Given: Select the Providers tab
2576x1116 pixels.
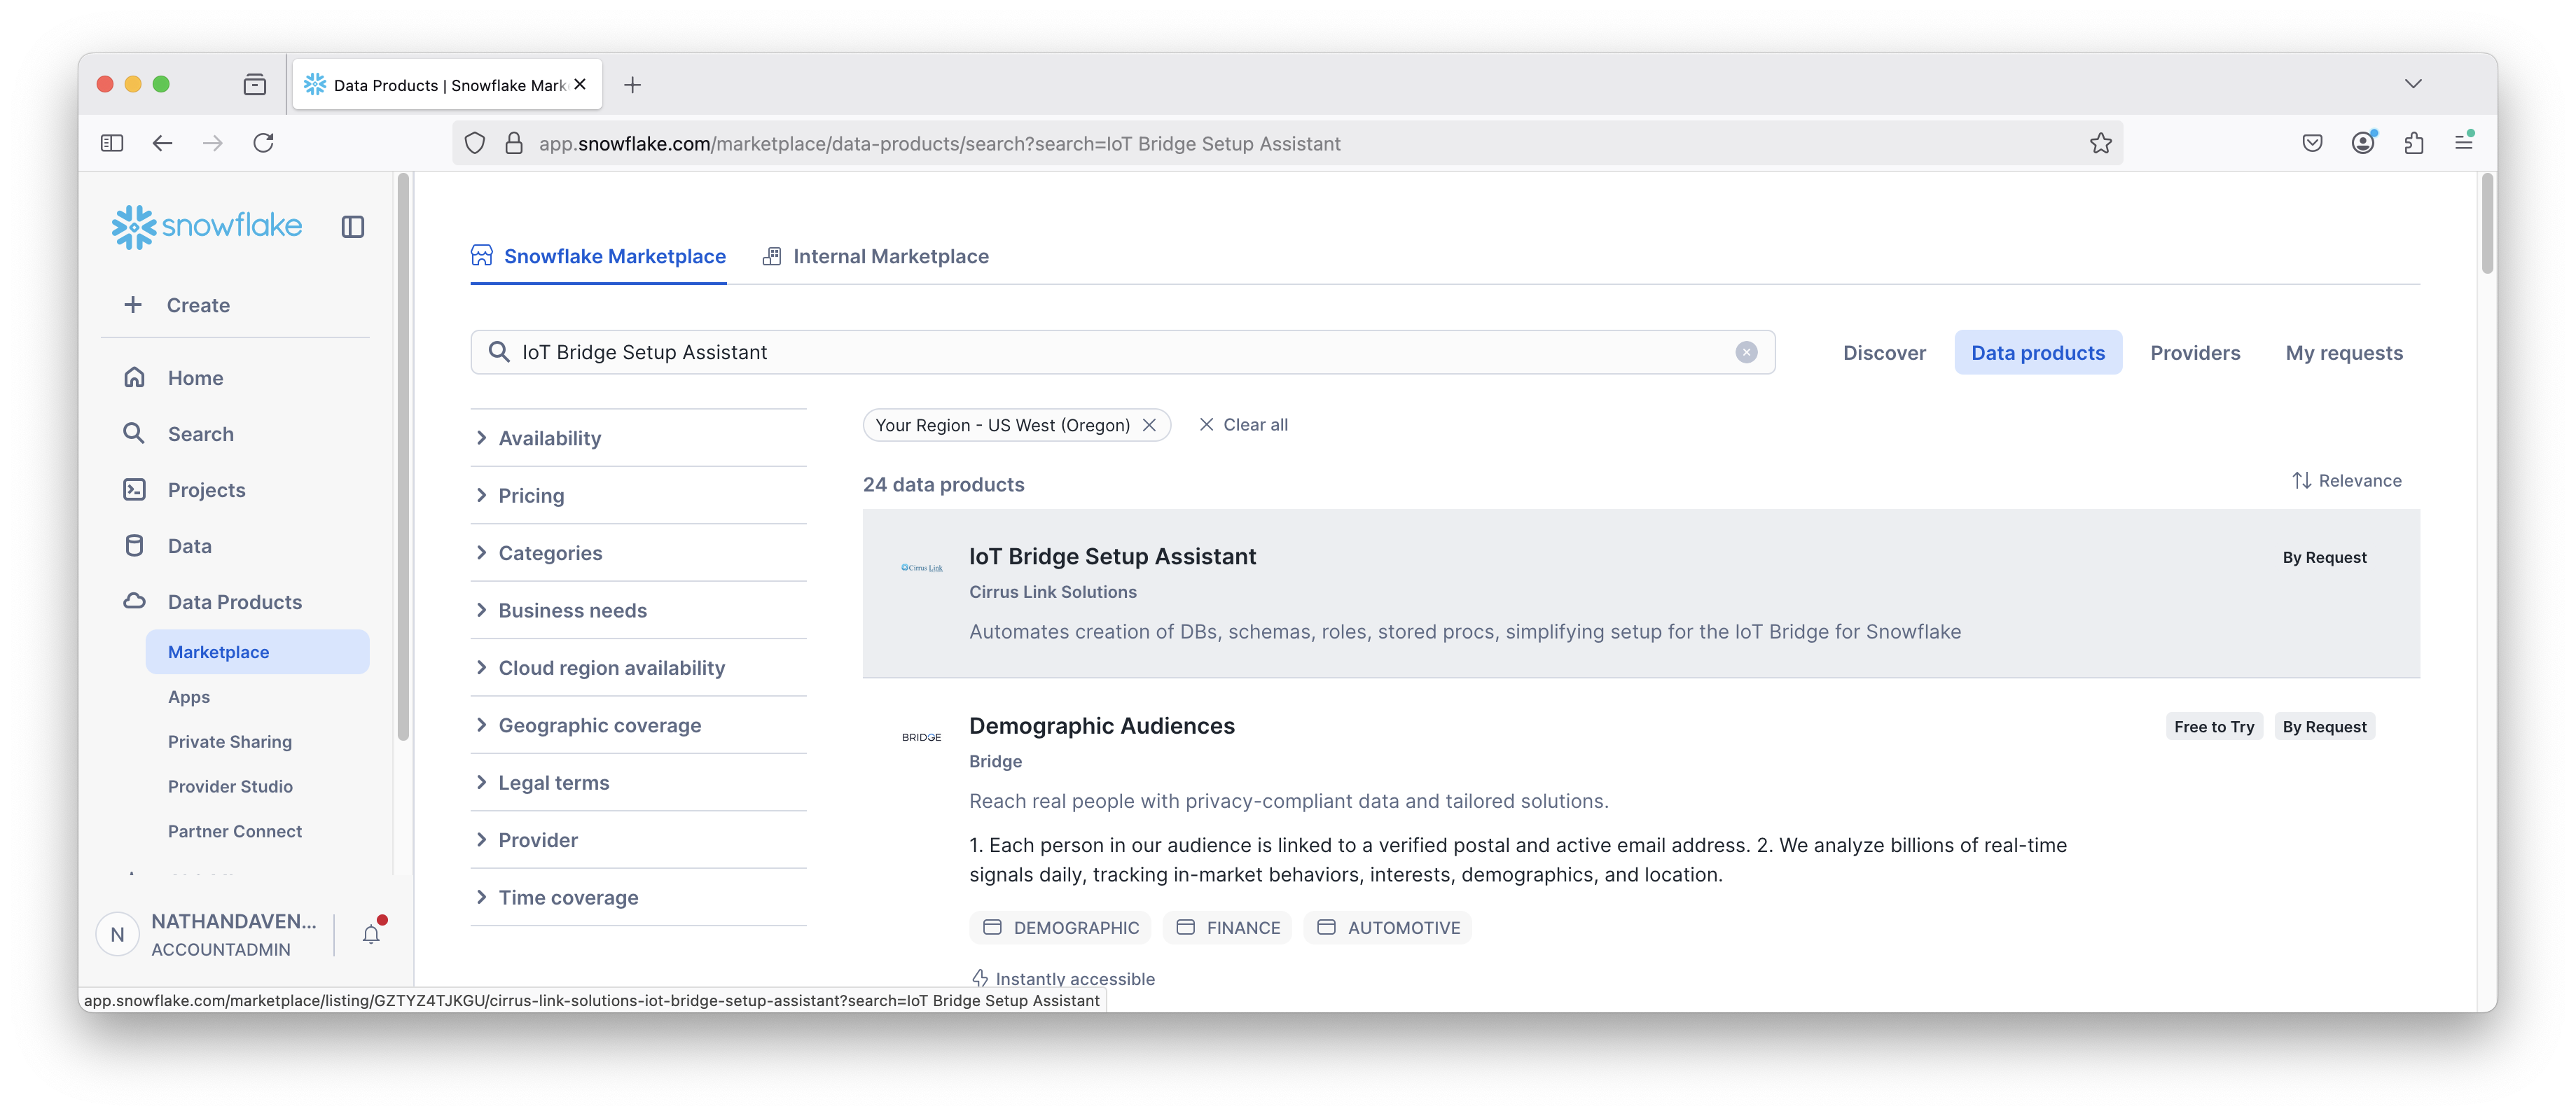Looking at the screenshot, I should coord(2195,353).
